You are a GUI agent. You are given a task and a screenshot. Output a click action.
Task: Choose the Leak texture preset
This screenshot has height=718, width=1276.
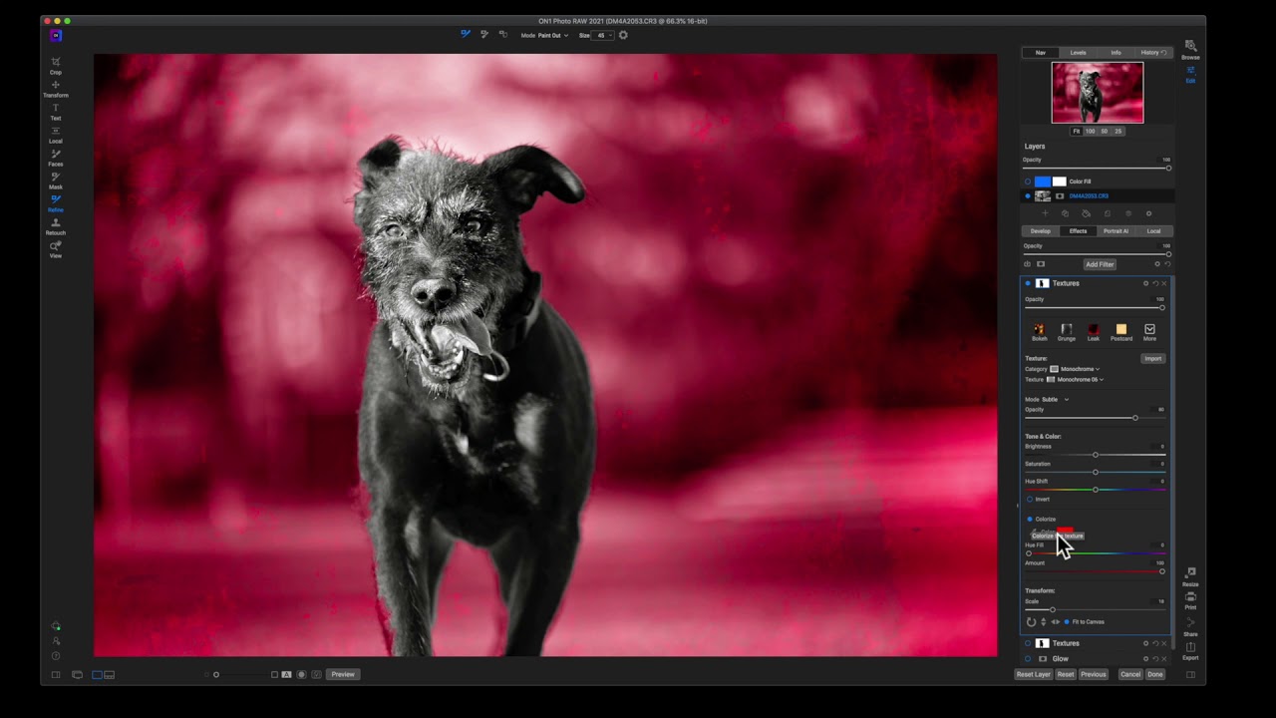[x=1094, y=332]
